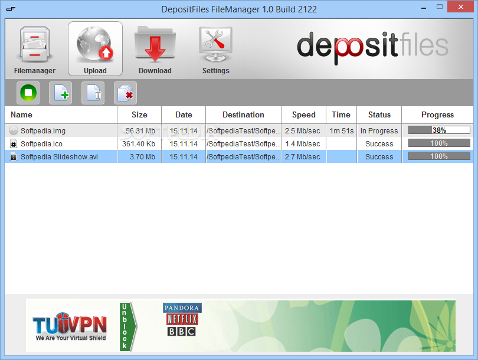Click the 2.7 Mb/sec speed value
The image size is (478, 360).
click(x=302, y=157)
